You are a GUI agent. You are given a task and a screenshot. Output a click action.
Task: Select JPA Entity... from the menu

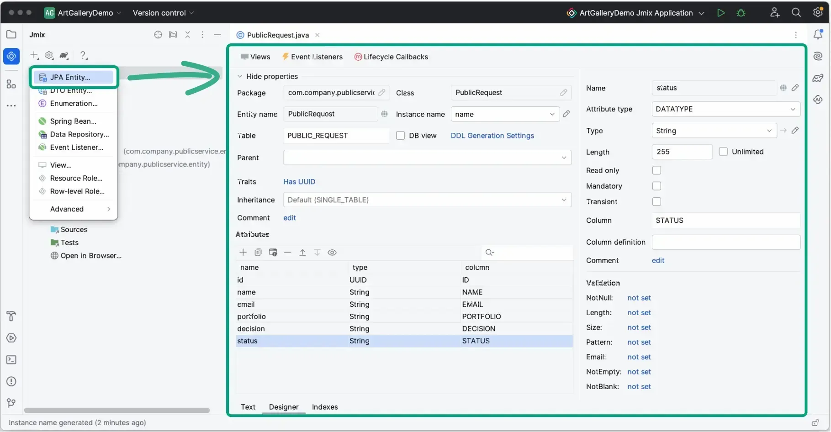70,77
